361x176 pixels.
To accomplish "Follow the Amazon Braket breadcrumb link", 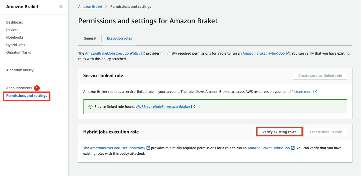I will point(90,6).
